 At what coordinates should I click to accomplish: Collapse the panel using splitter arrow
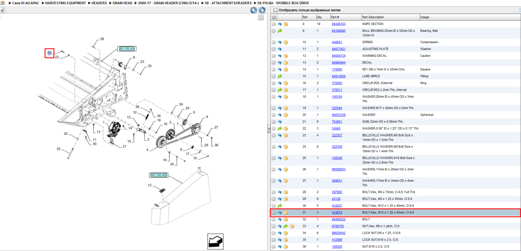[x=269, y=130]
